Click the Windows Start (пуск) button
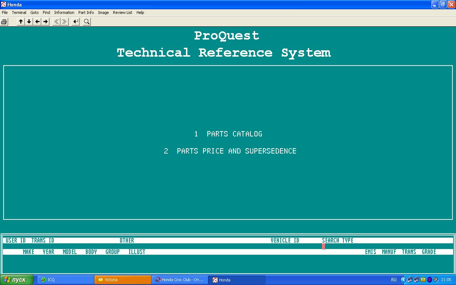 coord(17,280)
